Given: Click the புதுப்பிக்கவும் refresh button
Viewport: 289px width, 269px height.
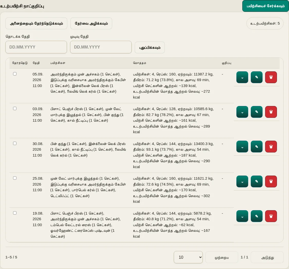Looking at the screenshot, I should pos(150,47).
